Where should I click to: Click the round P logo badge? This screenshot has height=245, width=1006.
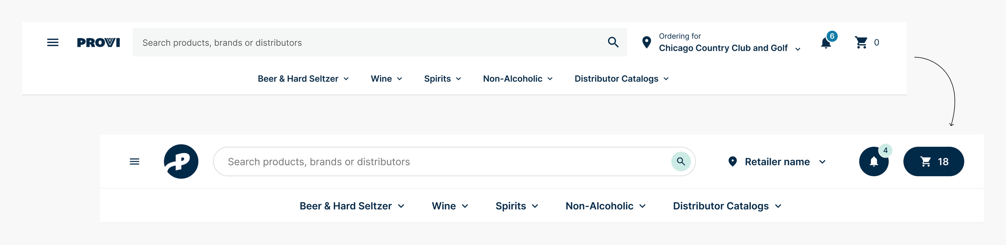point(181,161)
